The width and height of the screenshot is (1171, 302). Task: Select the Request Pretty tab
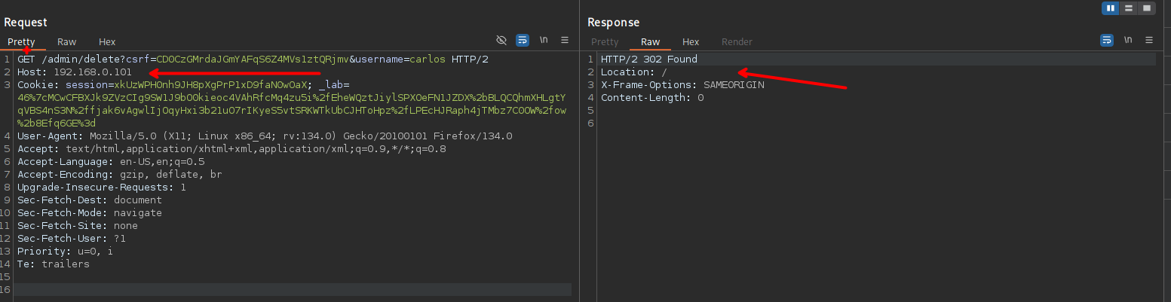[x=22, y=42]
